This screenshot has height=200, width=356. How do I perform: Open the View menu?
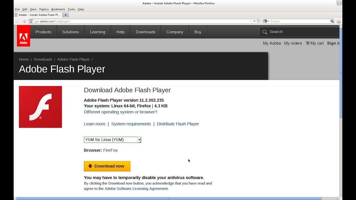tap(33, 9)
